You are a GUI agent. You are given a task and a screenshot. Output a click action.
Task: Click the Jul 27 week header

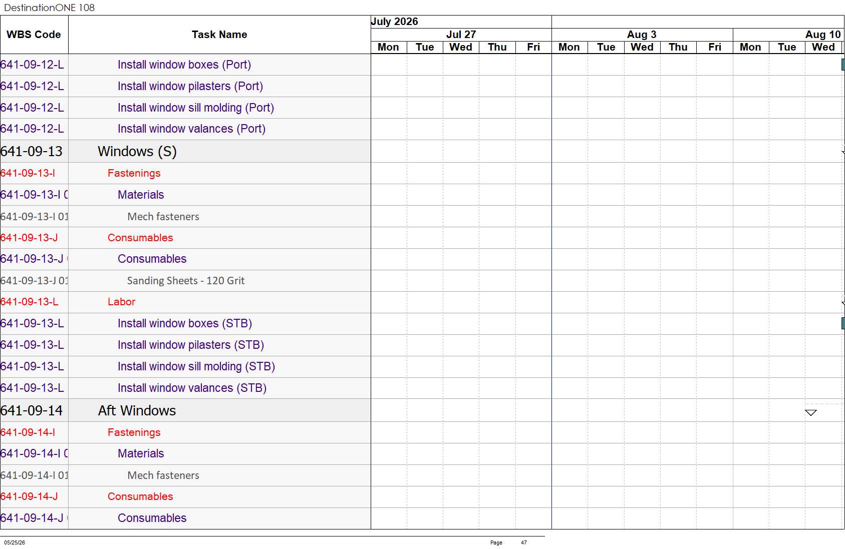tap(461, 35)
